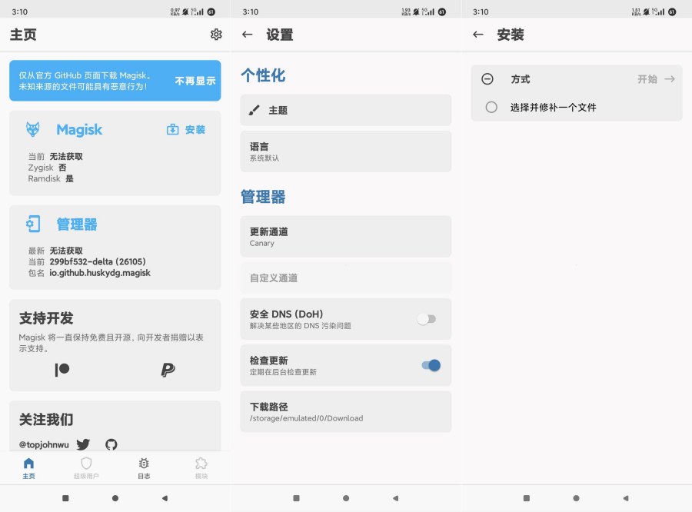Switch to the 日志 bottom tab
The height and width of the screenshot is (512, 692).
tap(144, 468)
